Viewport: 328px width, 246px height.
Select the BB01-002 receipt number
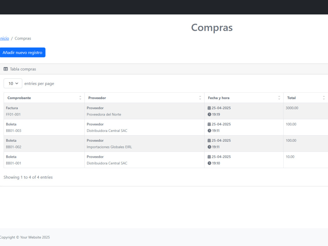tap(13, 147)
